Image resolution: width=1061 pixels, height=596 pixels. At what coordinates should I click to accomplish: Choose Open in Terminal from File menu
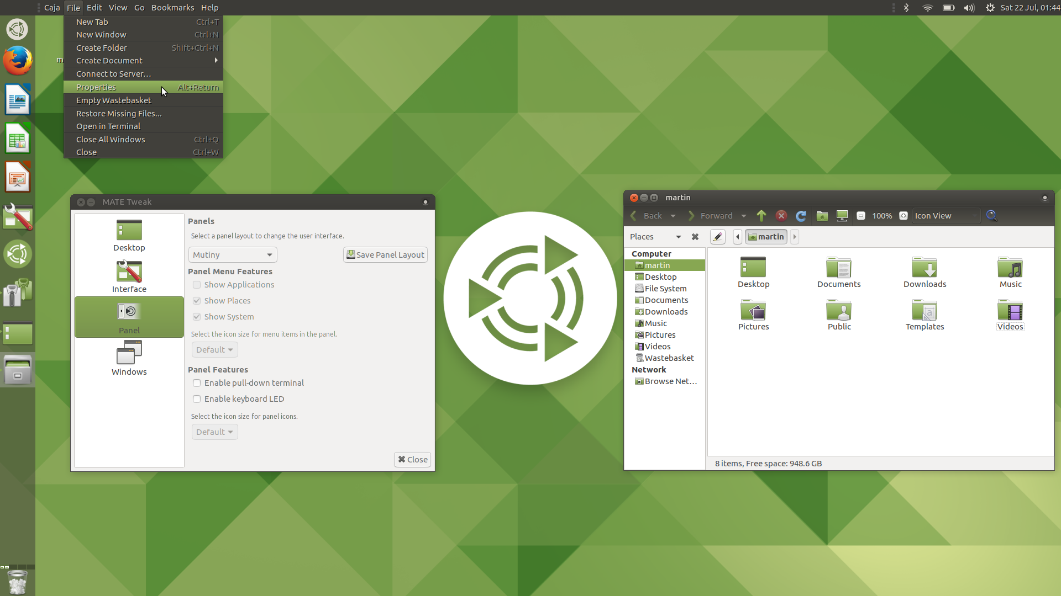click(108, 126)
